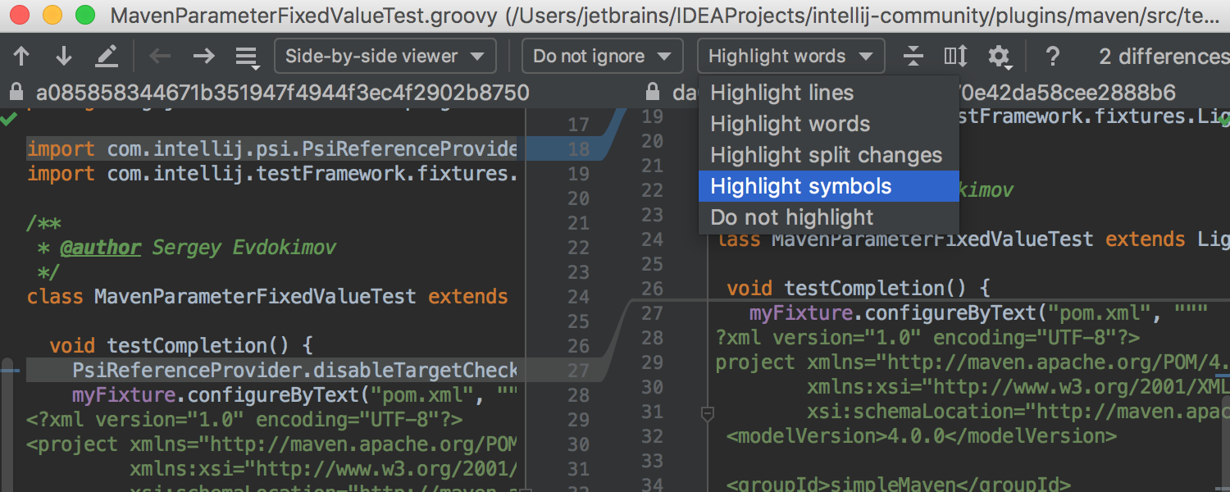The image size is (1230, 492).
Task: Click the import PsiReferenceProvider line
Action: point(271,149)
